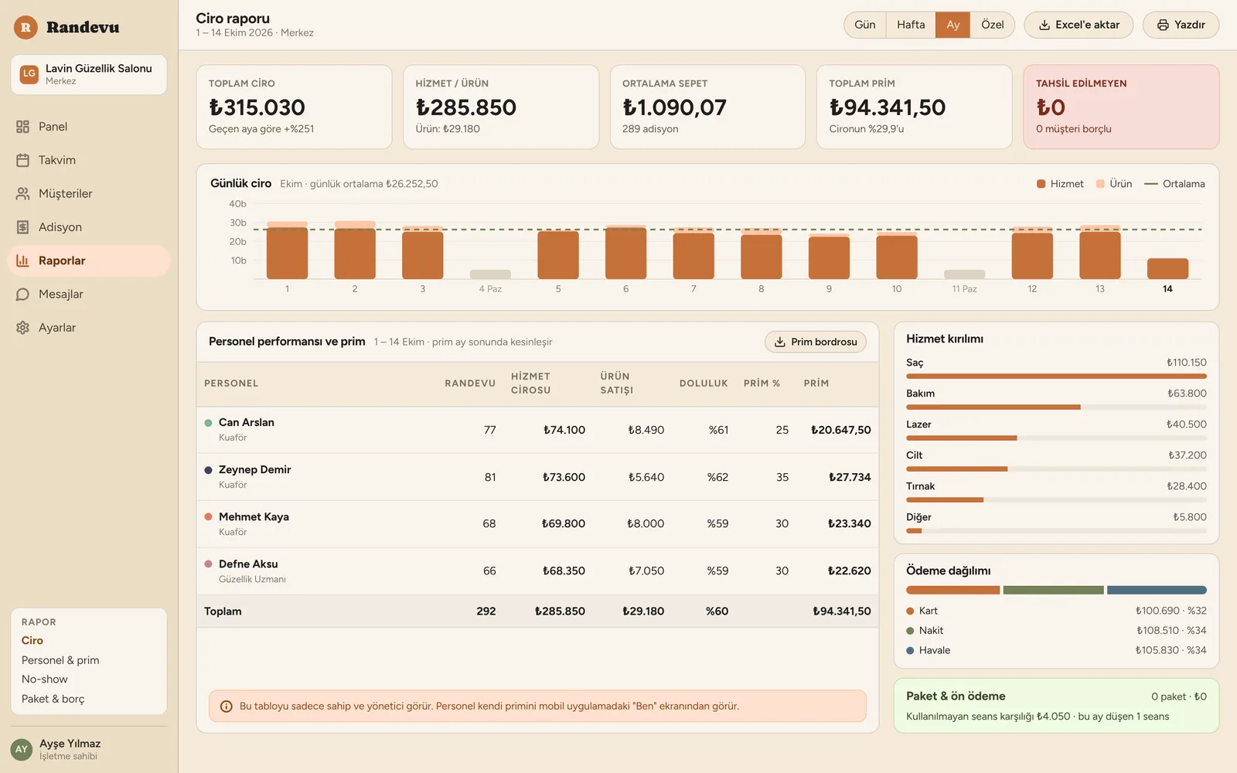Click the Havale payment legend entry
Image resolution: width=1237 pixels, height=773 pixels.
pyautogui.click(x=1056, y=651)
